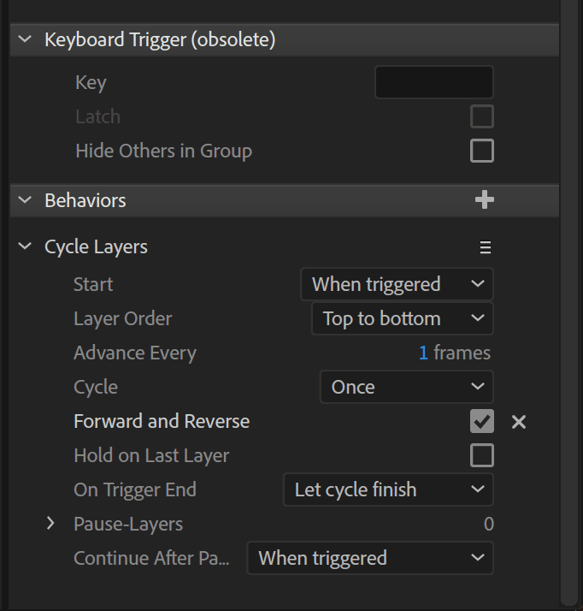Open the Continue After Pause dropdown
The width and height of the screenshot is (583, 611).
tap(370, 558)
